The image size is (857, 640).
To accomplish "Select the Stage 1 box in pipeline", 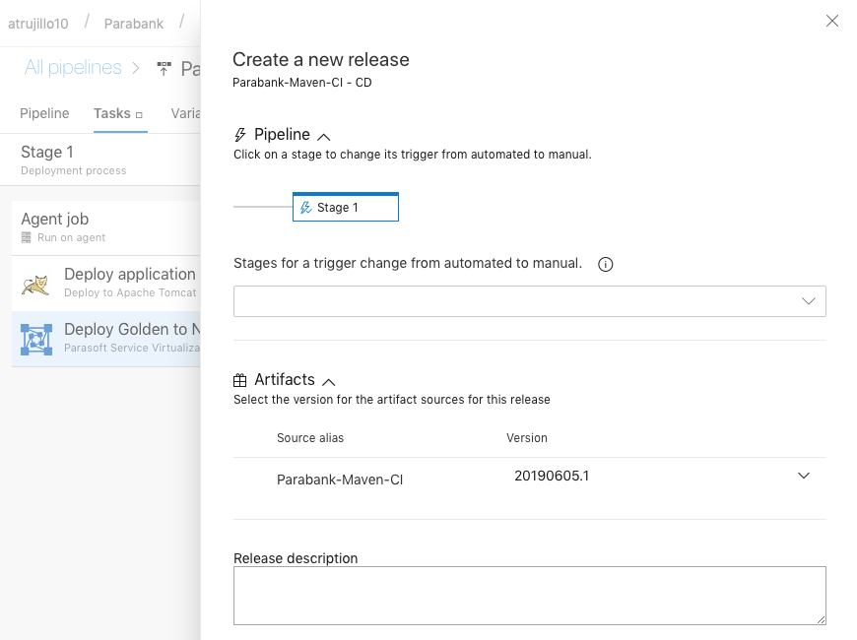I will click(x=346, y=207).
